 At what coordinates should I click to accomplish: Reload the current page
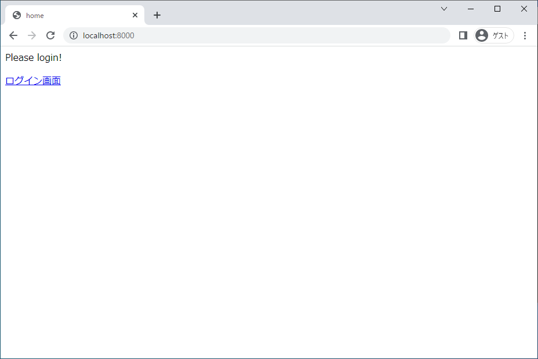[50, 35]
